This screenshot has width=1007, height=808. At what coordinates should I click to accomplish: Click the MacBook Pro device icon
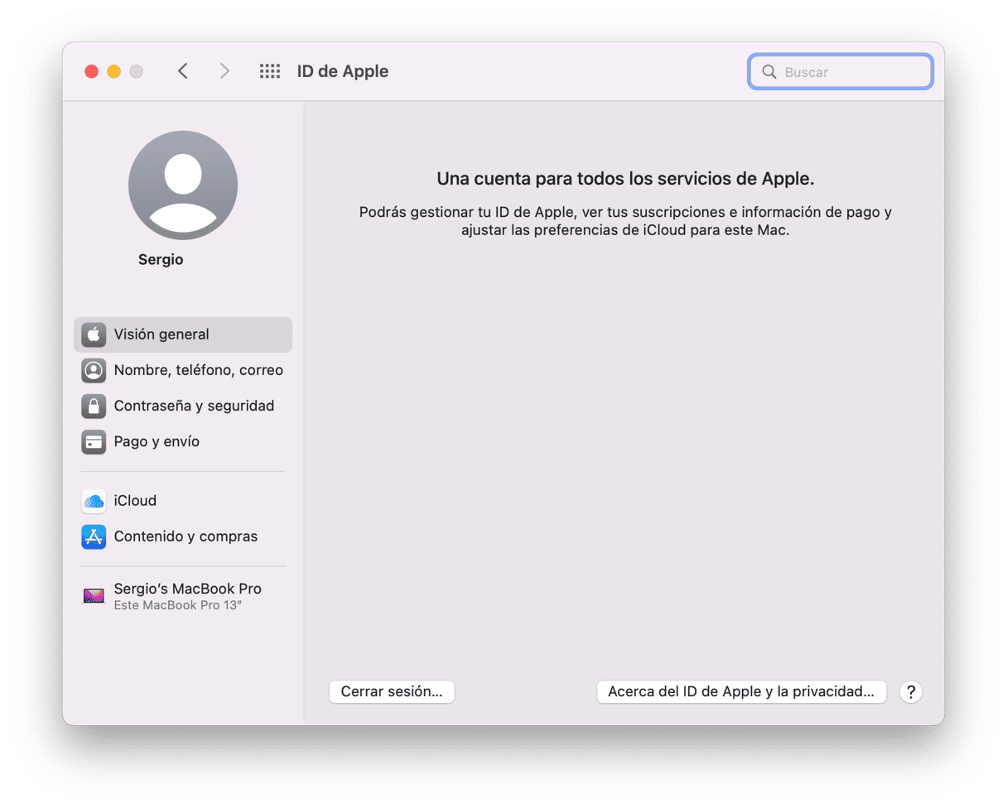(94, 595)
